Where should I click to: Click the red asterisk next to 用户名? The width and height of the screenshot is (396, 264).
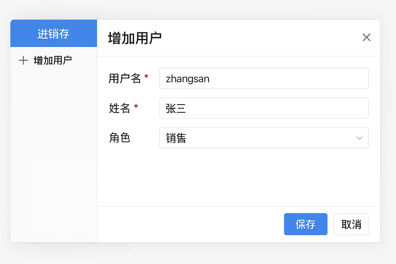click(x=146, y=76)
